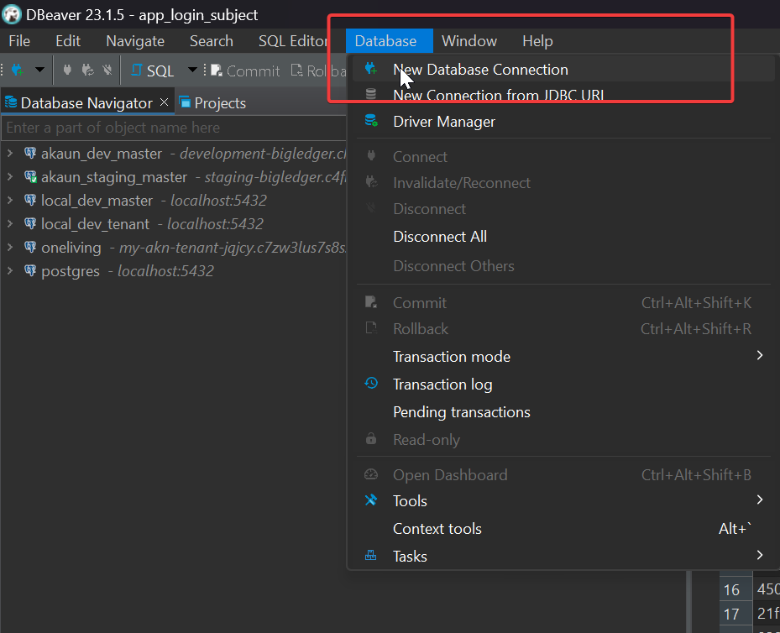780x633 pixels.
Task: Expand the local_dev_tenant tree node
Action: coord(9,224)
